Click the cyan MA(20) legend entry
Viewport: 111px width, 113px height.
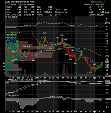[11, 38]
